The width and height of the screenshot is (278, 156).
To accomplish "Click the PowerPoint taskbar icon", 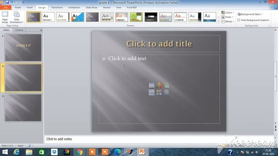I will (142, 152).
